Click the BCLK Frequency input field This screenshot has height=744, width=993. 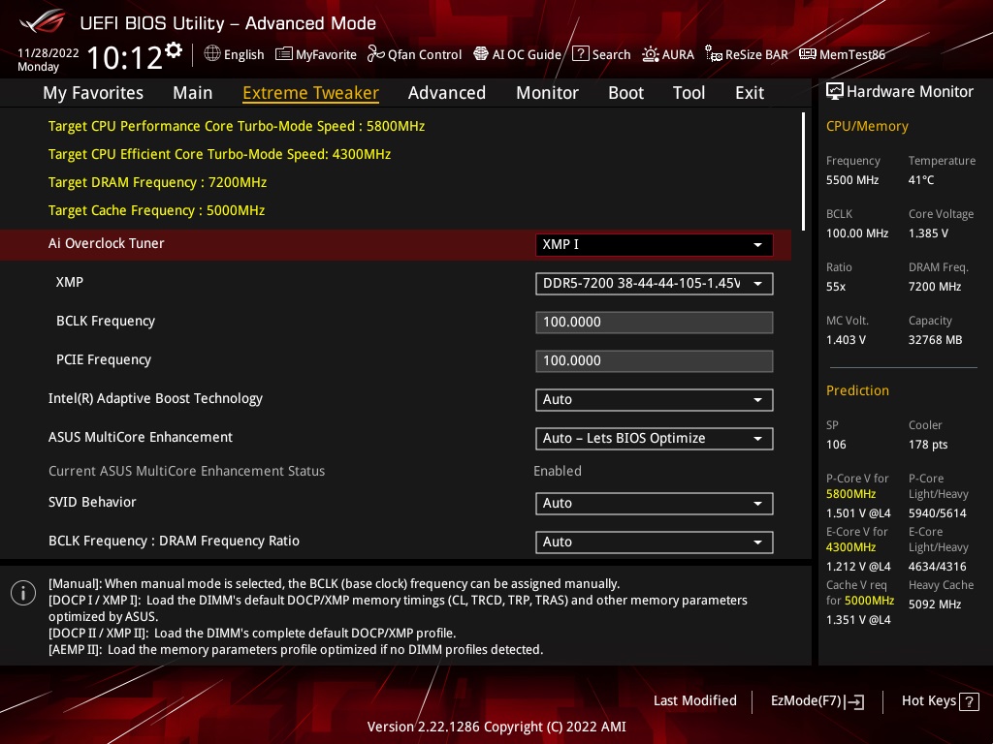(x=654, y=322)
